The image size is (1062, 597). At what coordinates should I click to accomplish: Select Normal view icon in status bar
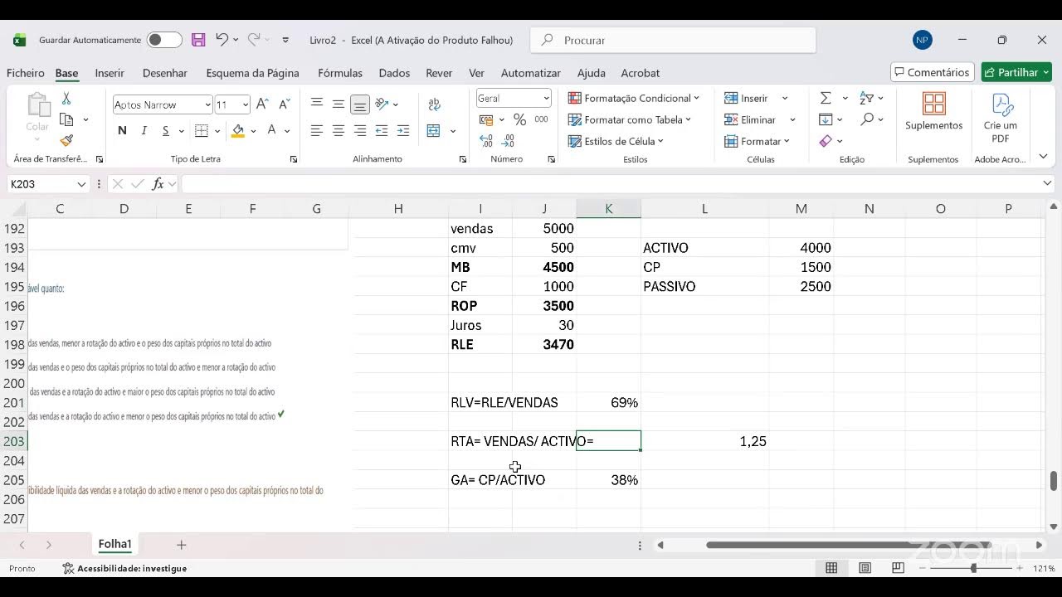coord(831,568)
